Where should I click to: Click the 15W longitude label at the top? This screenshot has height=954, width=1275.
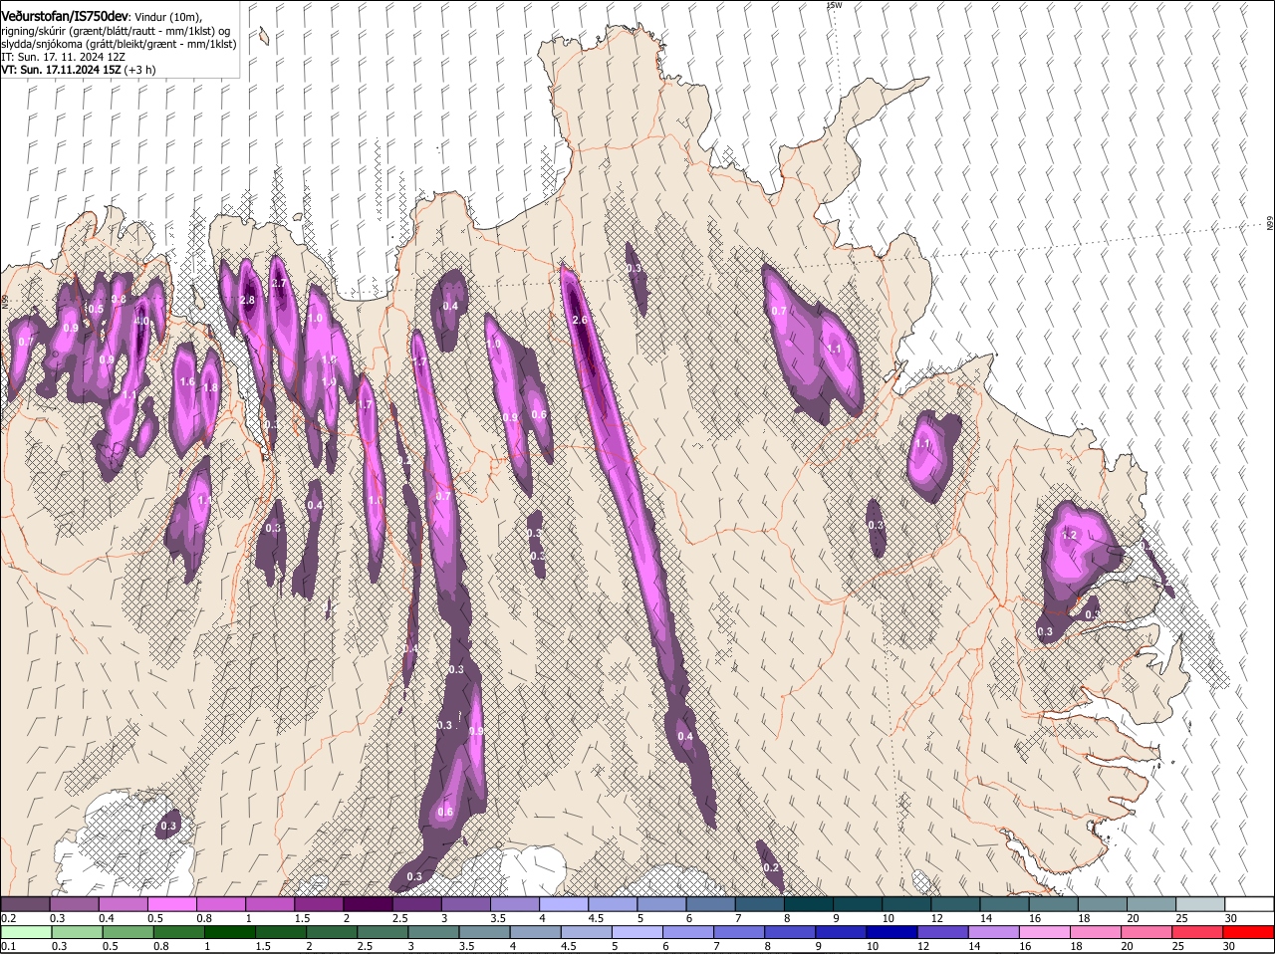point(835,5)
